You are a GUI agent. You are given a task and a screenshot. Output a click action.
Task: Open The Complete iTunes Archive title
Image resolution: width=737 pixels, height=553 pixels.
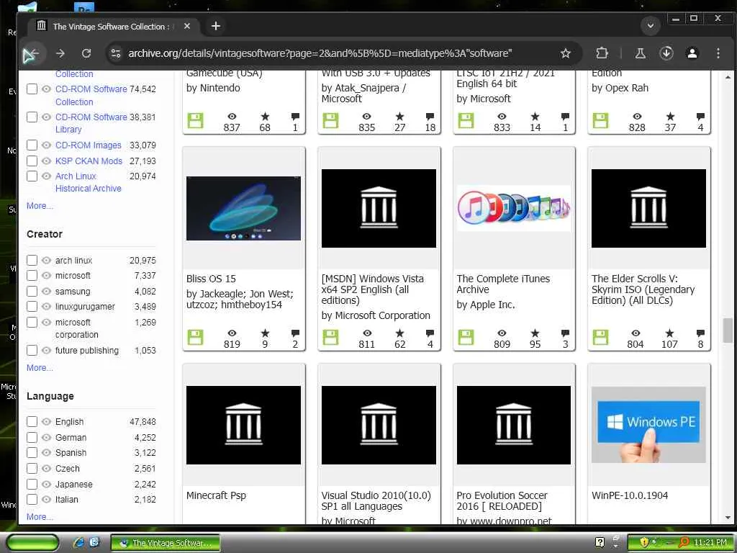[503, 284]
